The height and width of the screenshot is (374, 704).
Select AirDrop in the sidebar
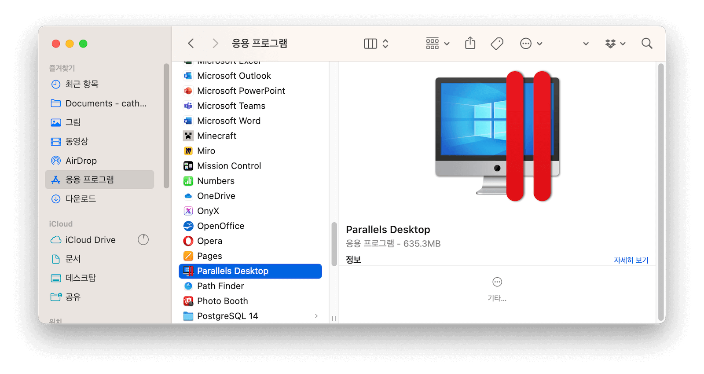point(99,161)
